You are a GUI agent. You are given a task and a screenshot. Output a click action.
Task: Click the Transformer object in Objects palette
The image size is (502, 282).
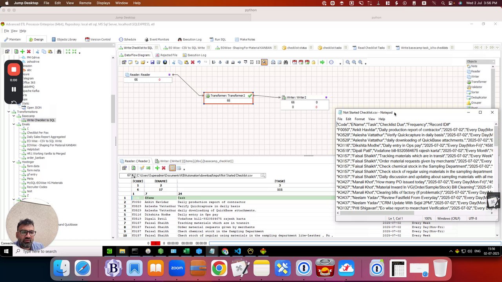pos(478,82)
